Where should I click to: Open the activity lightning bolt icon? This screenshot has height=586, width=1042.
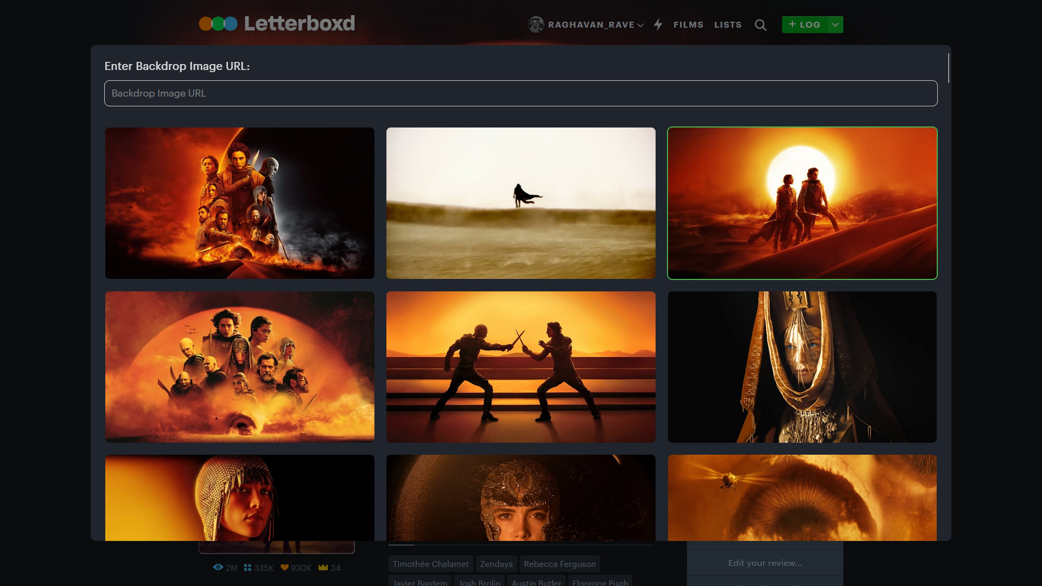[x=658, y=24]
